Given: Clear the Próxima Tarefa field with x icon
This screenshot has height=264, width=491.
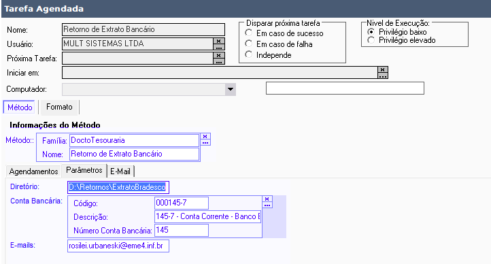Looking at the screenshot, I should point(219,55).
